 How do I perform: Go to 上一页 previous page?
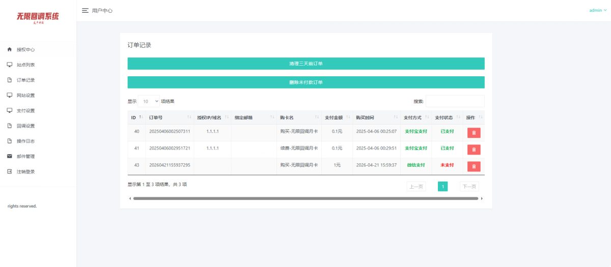(x=416, y=187)
